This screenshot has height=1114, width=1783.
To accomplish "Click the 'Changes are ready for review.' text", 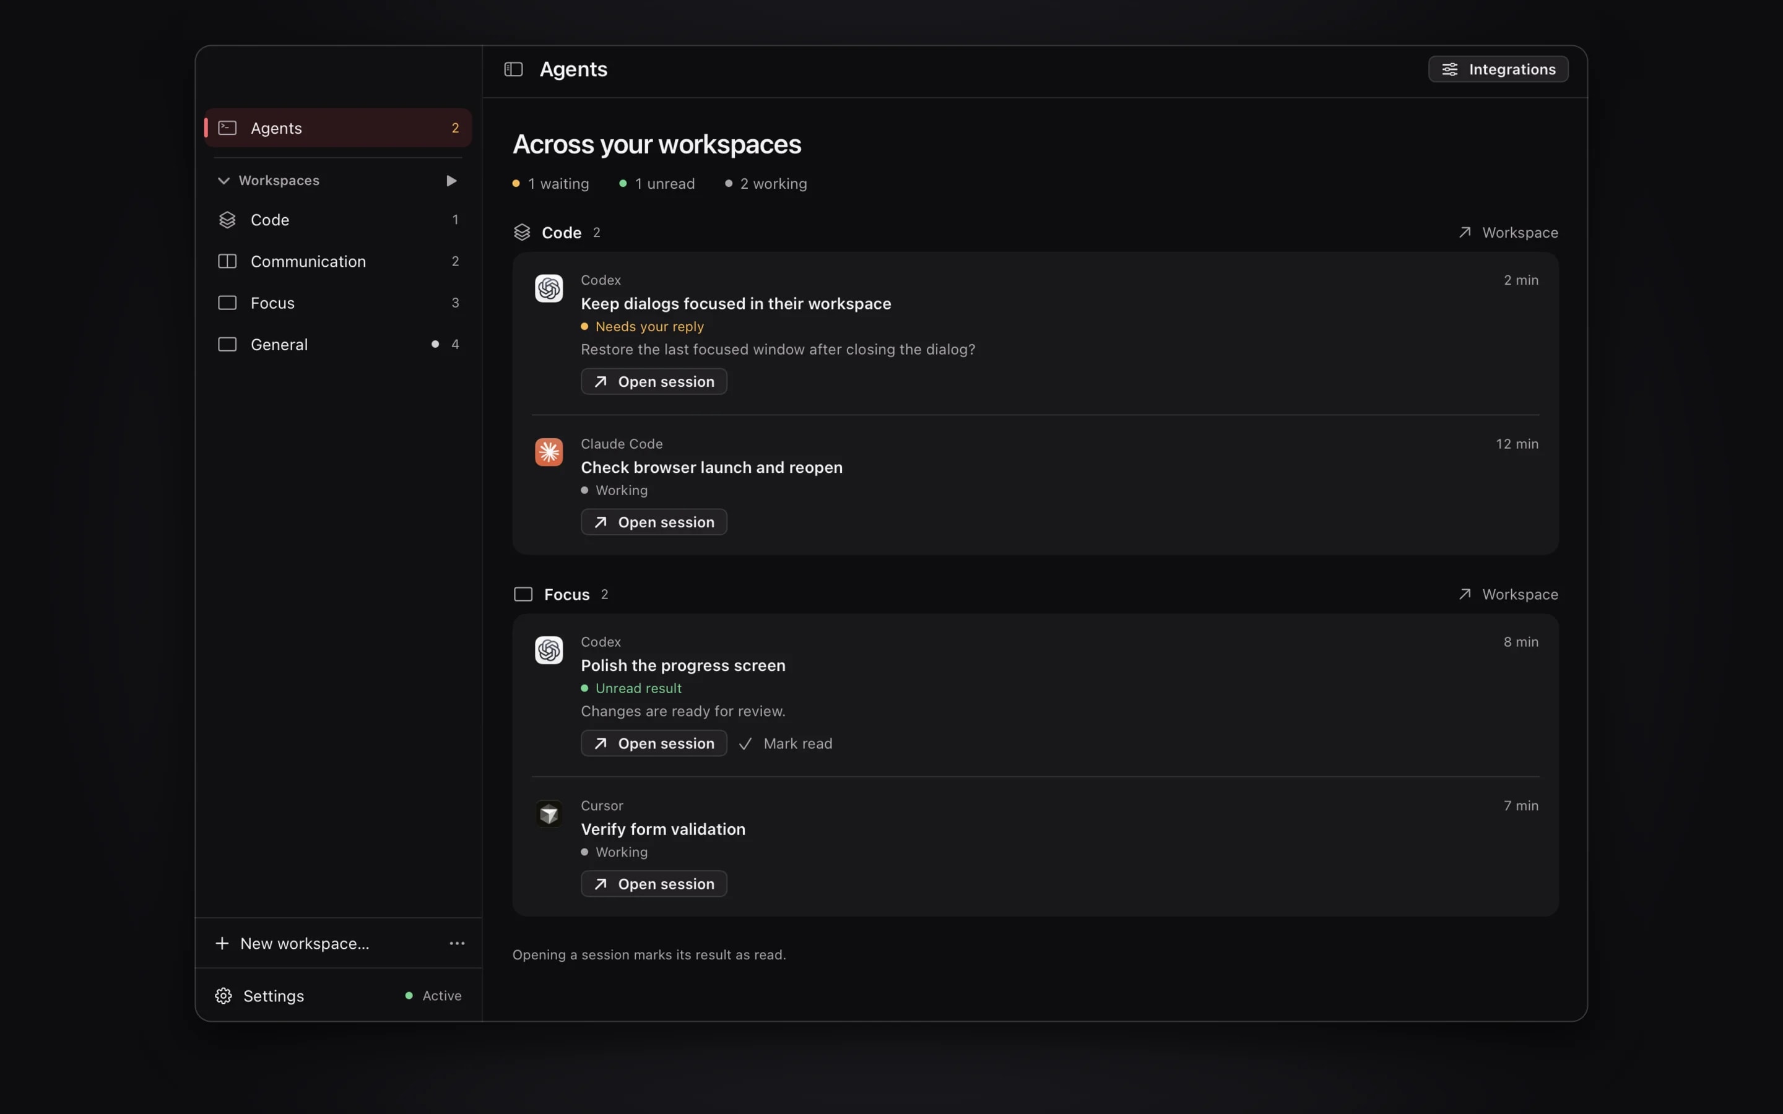I will 683,712.
